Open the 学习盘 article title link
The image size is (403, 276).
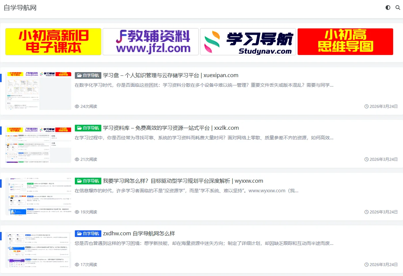[171, 75]
